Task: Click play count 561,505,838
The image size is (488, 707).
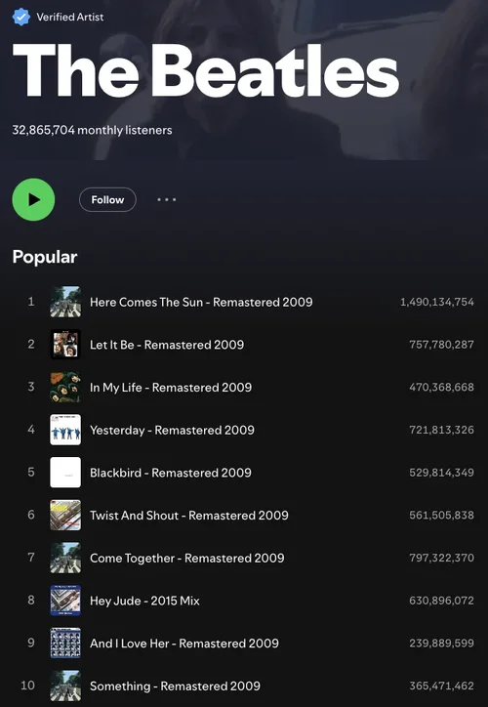Action: point(441,516)
